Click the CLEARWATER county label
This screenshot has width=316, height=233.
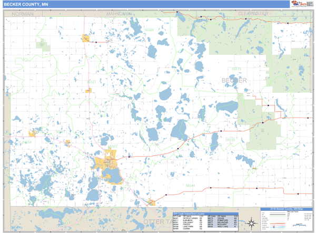point(253,13)
